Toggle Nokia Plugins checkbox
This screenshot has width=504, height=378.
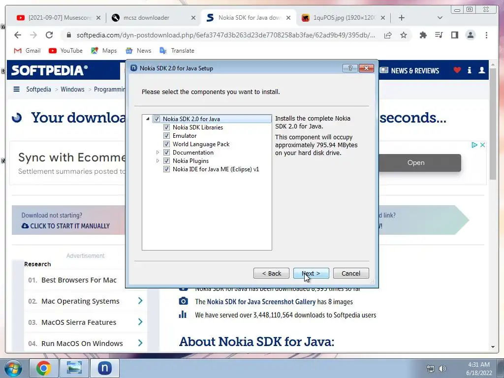(166, 161)
